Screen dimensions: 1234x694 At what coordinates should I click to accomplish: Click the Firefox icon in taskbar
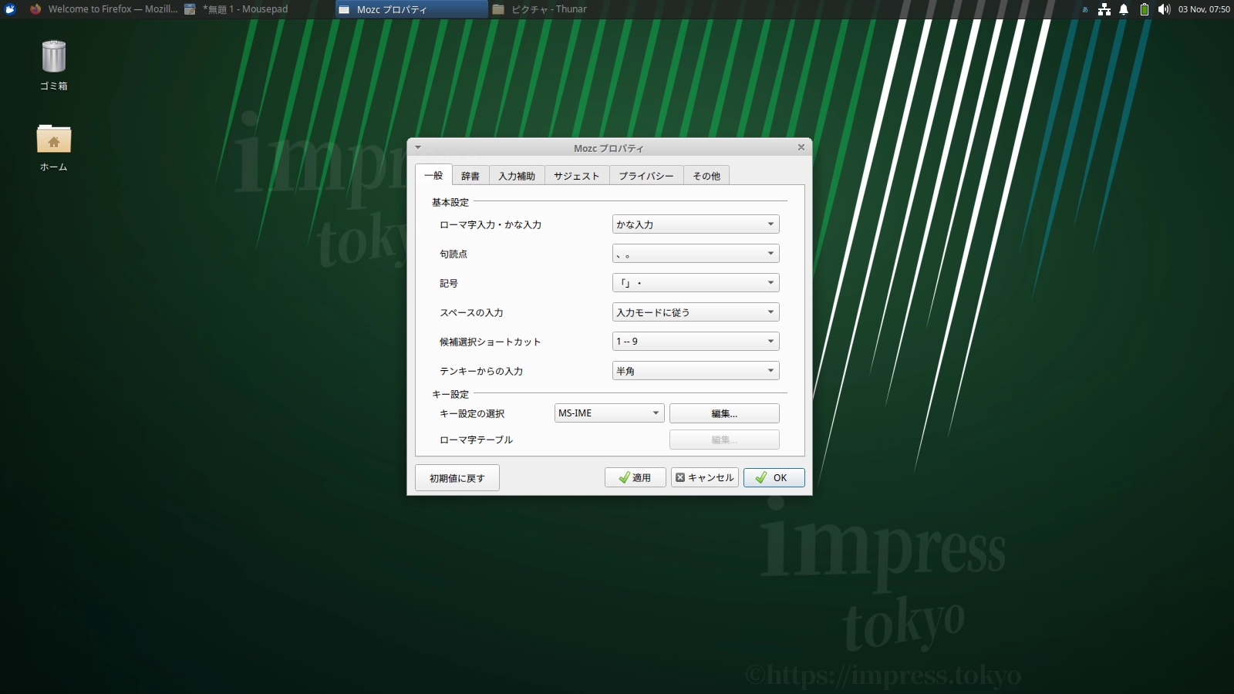coord(35,9)
